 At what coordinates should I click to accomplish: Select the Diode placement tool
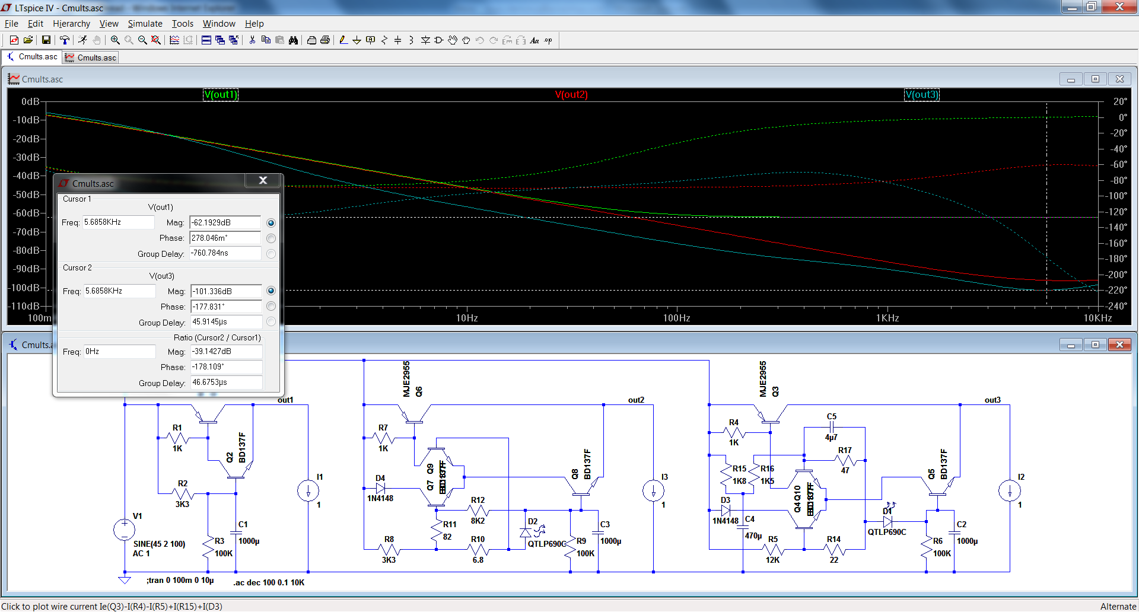tap(425, 40)
